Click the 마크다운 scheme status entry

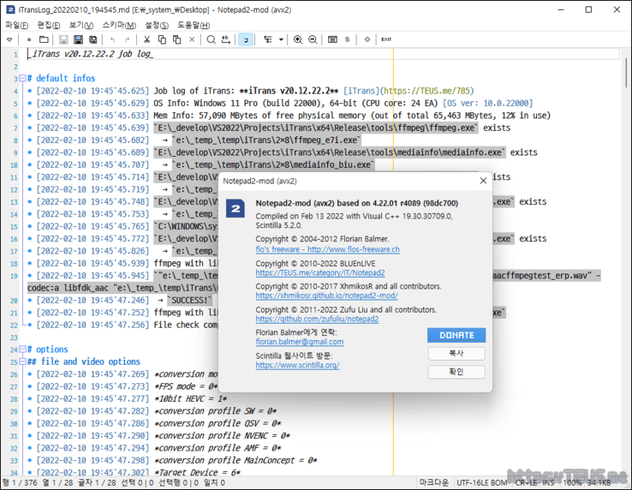433,483
